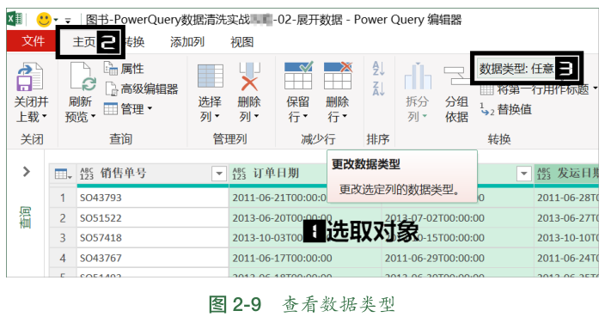Click cell 2011-06-17T00:00:00
This screenshot has width=611, height=317.
tap(305, 259)
